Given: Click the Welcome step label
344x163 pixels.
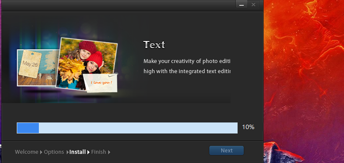Looking at the screenshot, I should click(x=26, y=152).
